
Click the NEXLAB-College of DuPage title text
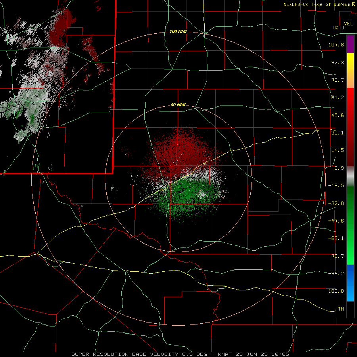pyautogui.click(x=319, y=4)
